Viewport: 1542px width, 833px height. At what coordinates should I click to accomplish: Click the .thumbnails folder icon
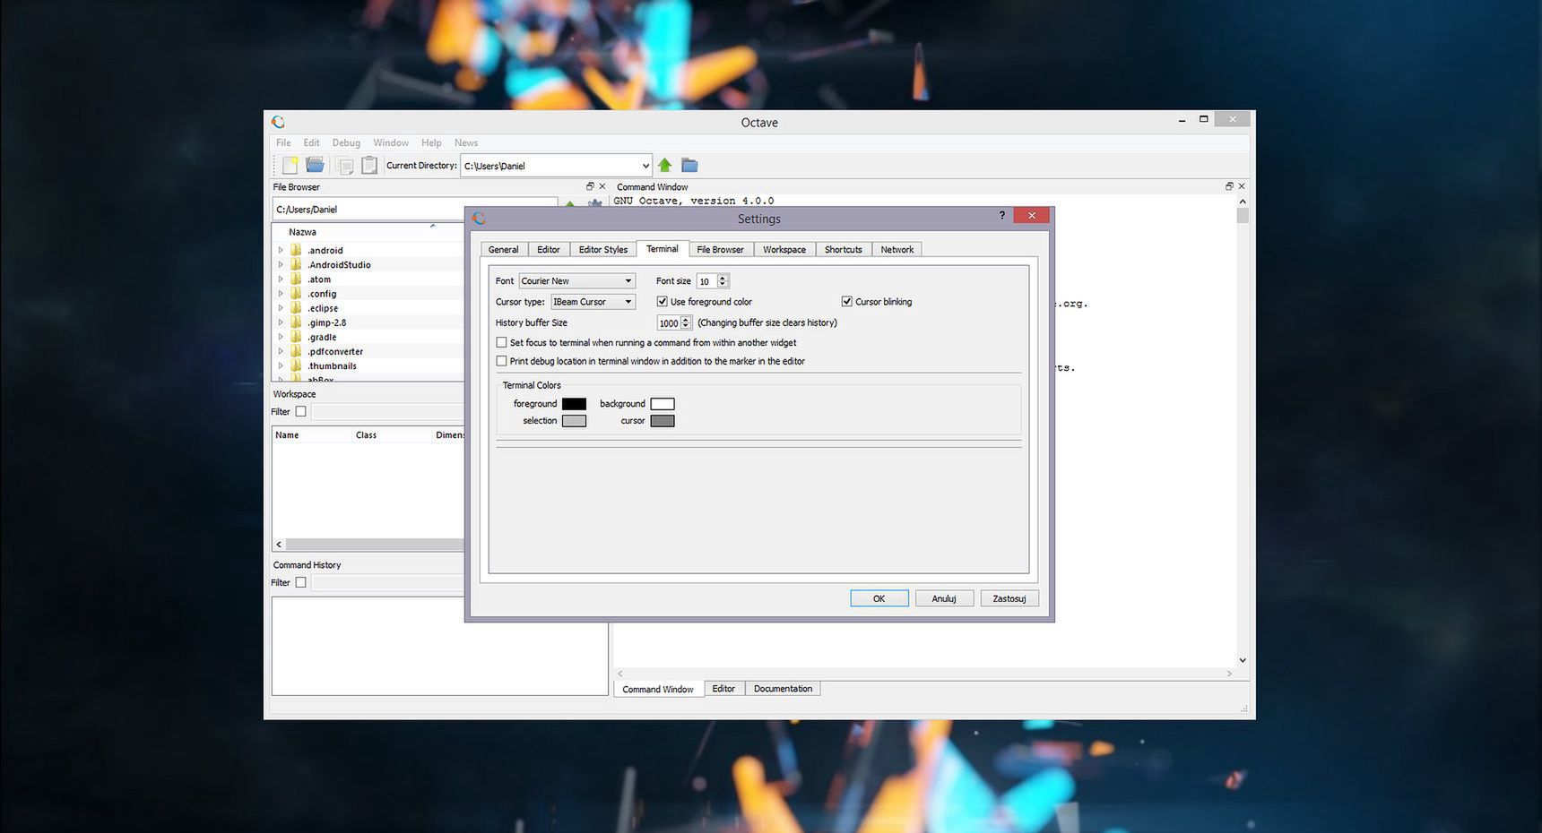click(296, 365)
